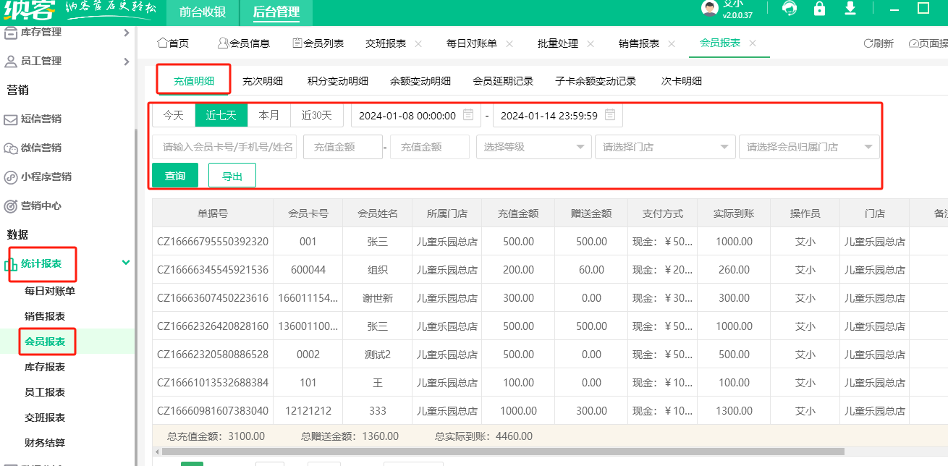Click the download icon in header
This screenshot has width=948, height=466.
click(850, 9)
